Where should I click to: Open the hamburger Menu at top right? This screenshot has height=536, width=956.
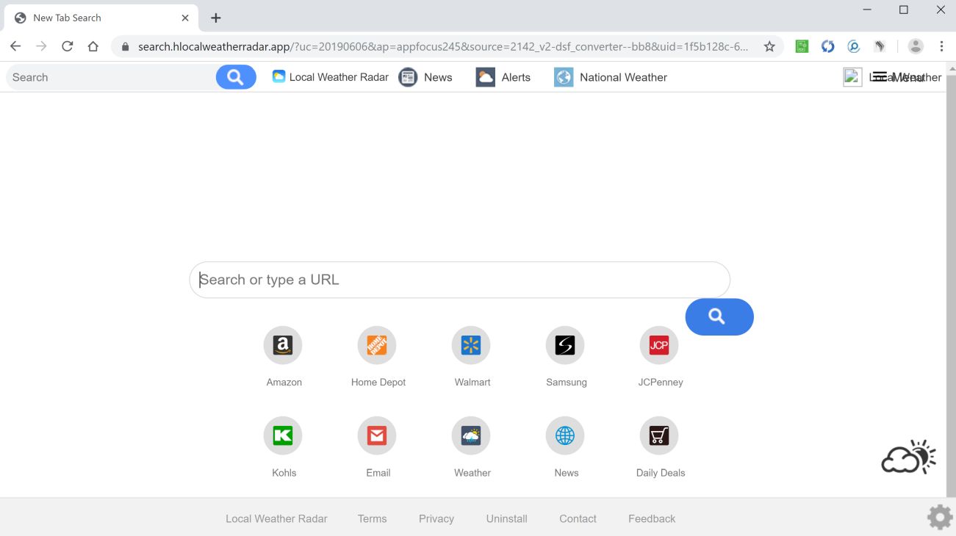[x=880, y=76]
